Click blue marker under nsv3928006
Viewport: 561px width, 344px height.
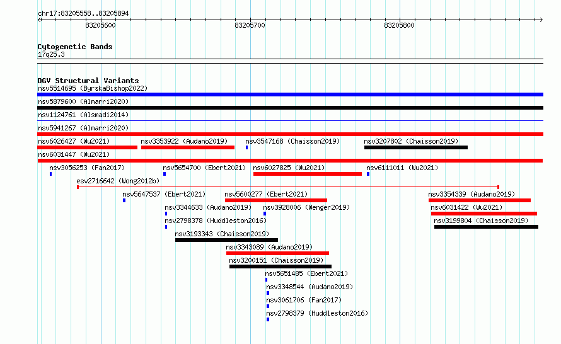[265, 214]
